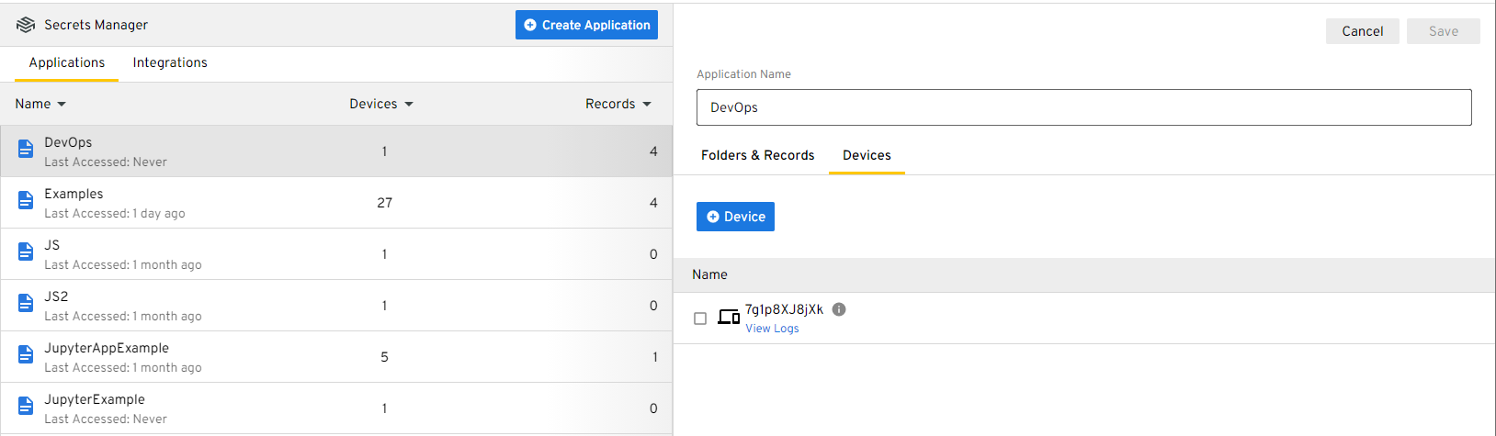Viewport: 1496px width, 436px height.
Task: Click the Application Name input field
Action: [x=1083, y=107]
